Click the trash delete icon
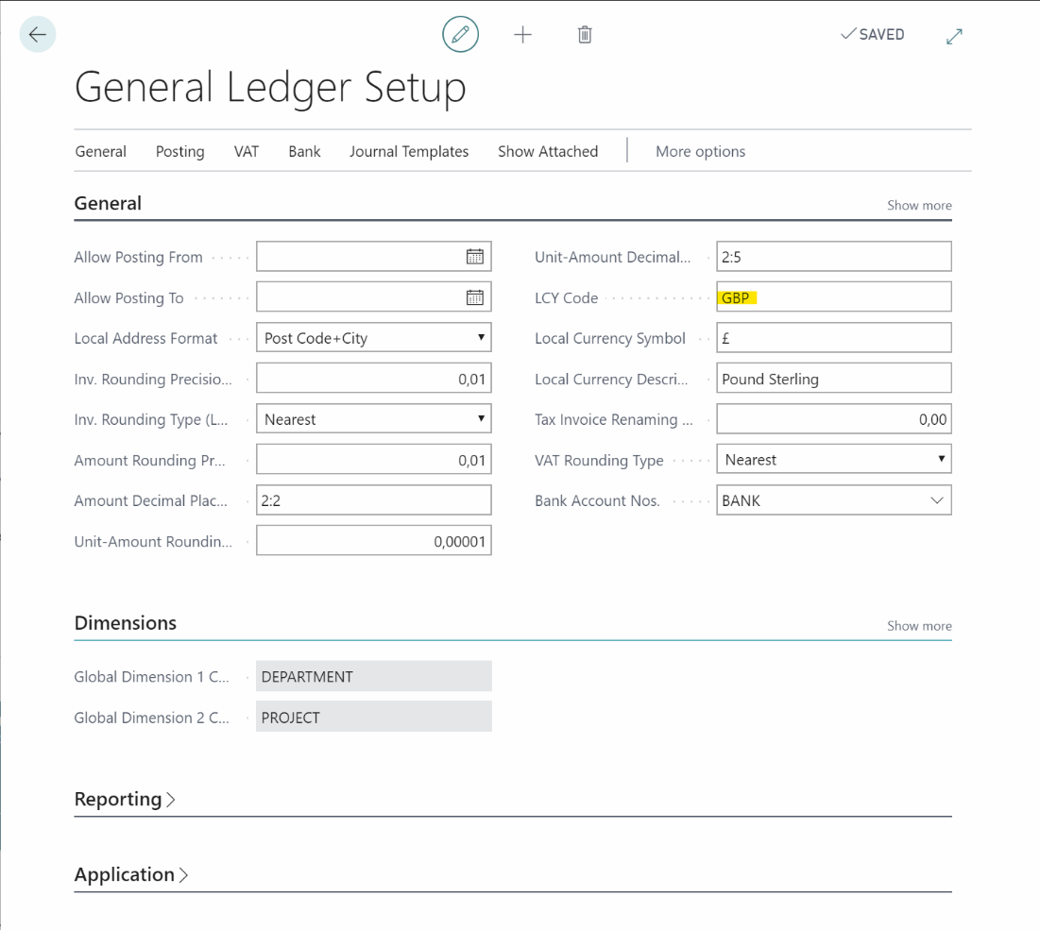Screen dimensions: 1040x930 [x=585, y=35]
